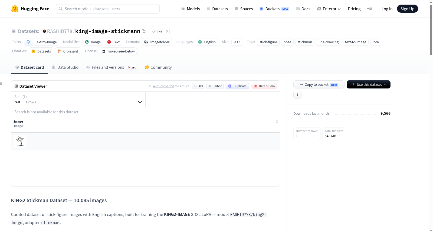This screenshot has height=233, width=433.
Task: Open the Enterprise navigation link
Action: 329,9
